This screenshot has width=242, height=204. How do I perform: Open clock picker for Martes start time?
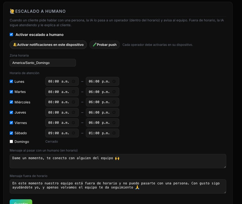(73, 92)
